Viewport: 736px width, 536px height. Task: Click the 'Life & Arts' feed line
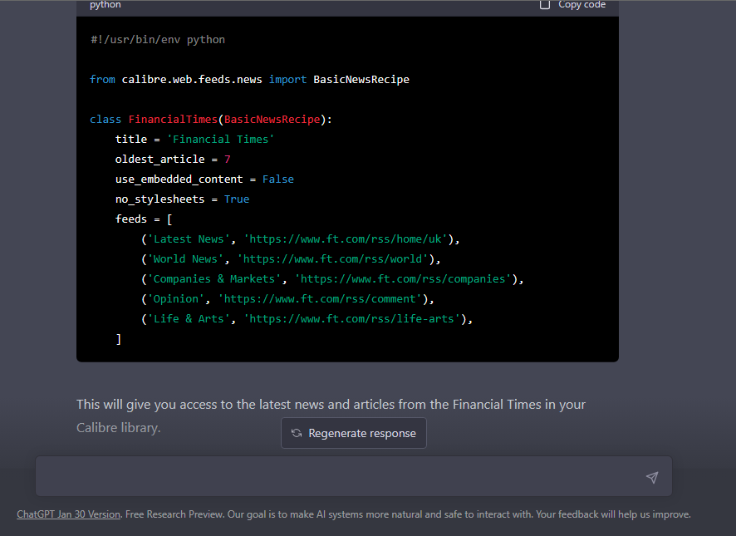pos(307,319)
